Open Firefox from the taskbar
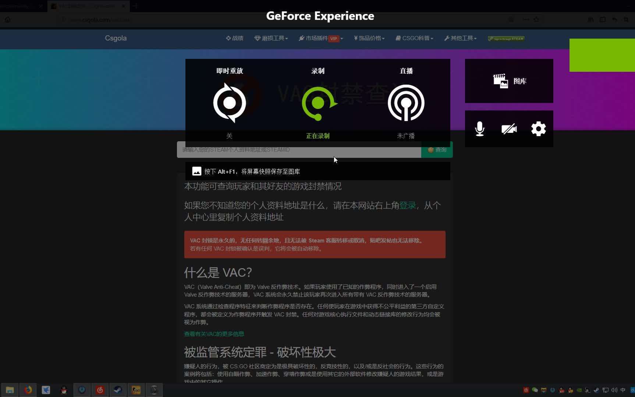This screenshot has width=635, height=397. (28, 390)
